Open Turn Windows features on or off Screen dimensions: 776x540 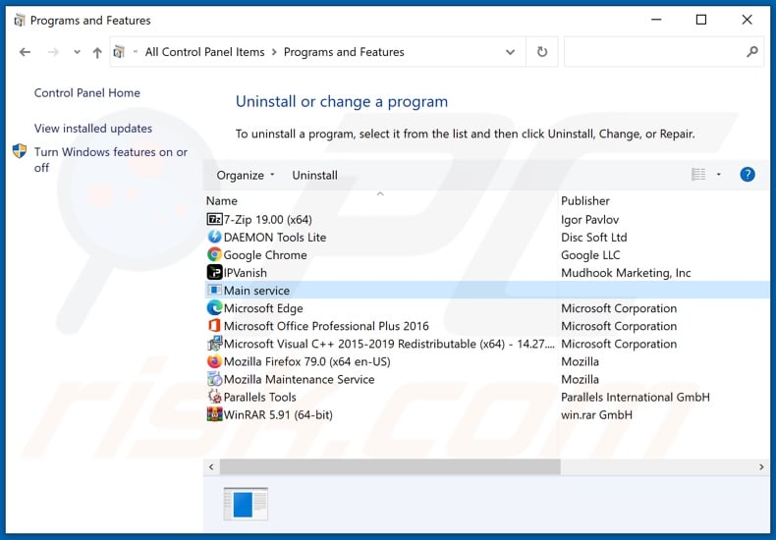(111, 160)
